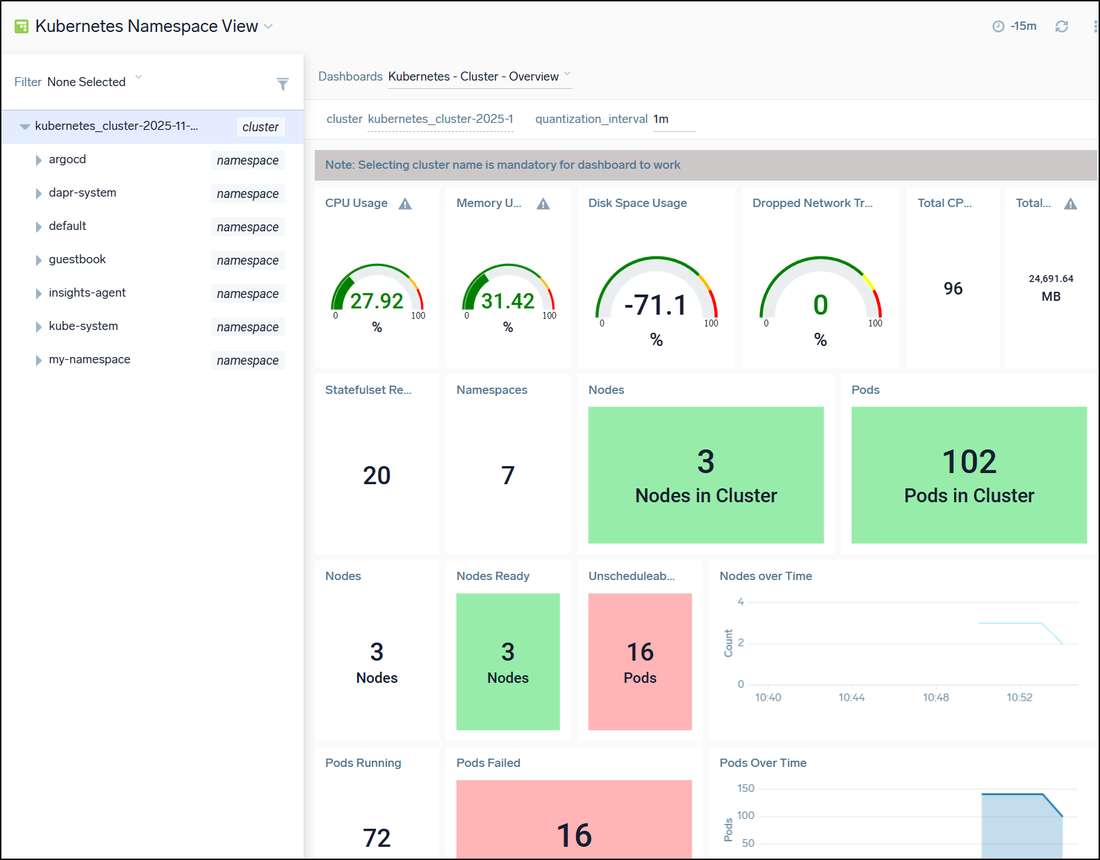Screen dimensions: 1100x860
Task: Select the my-namespace tree item
Action: click(90, 360)
